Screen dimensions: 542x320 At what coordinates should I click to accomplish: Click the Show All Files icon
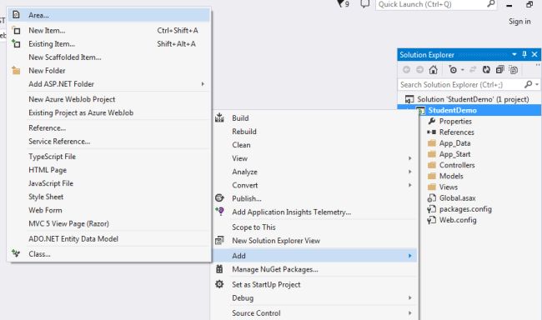[514, 70]
